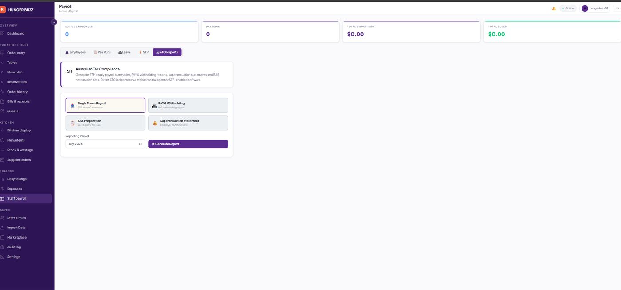Screen dimensions: 621x290
Task: Choose the Single Touch Payroll report option
Action: tap(106, 105)
